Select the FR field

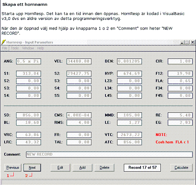[79, 135]
